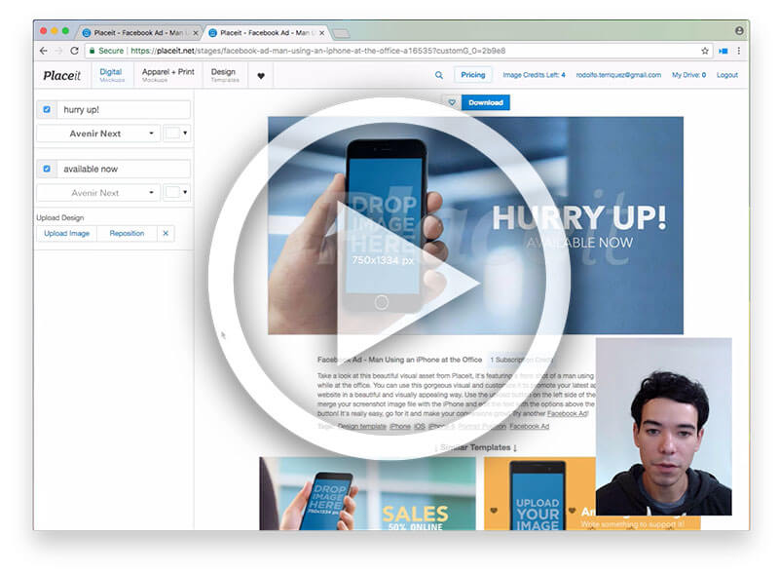Click the browser profile avatar icon
This screenshot has height=573, width=779.
point(739,31)
